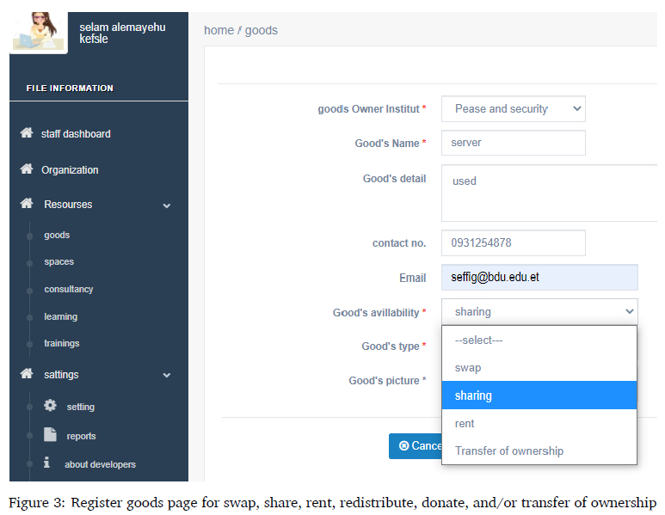Open the Good's availability dropdown
This screenshot has width=665, height=515.
[539, 312]
